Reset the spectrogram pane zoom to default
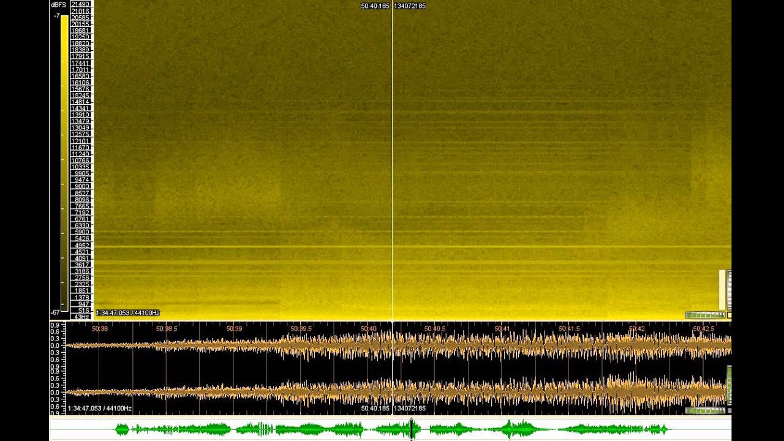The height and width of the screenshot is (441, 784). (729, 315)
